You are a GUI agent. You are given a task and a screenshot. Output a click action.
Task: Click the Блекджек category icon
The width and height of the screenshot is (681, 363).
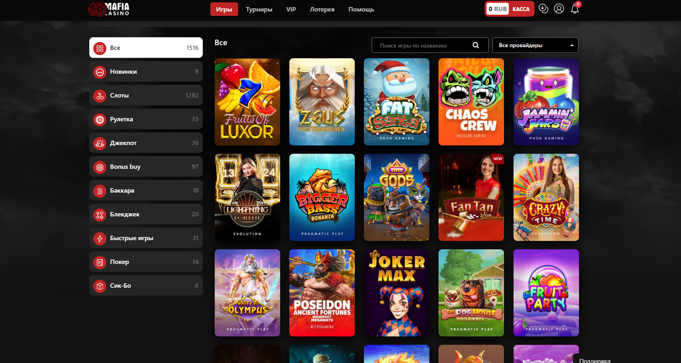(100, 214)
